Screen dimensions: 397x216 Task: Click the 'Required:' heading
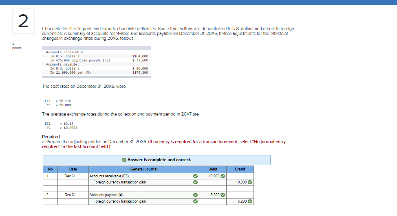pyautogui.click(x=51, y=137)
